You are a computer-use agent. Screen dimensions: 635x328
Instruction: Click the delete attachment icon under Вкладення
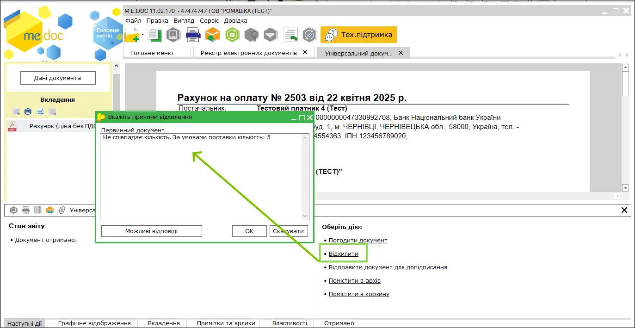[x=53, y=111]
